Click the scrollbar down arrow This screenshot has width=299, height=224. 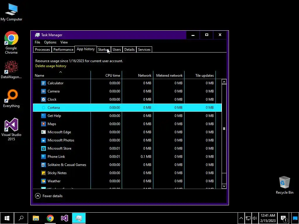point(224,186)
